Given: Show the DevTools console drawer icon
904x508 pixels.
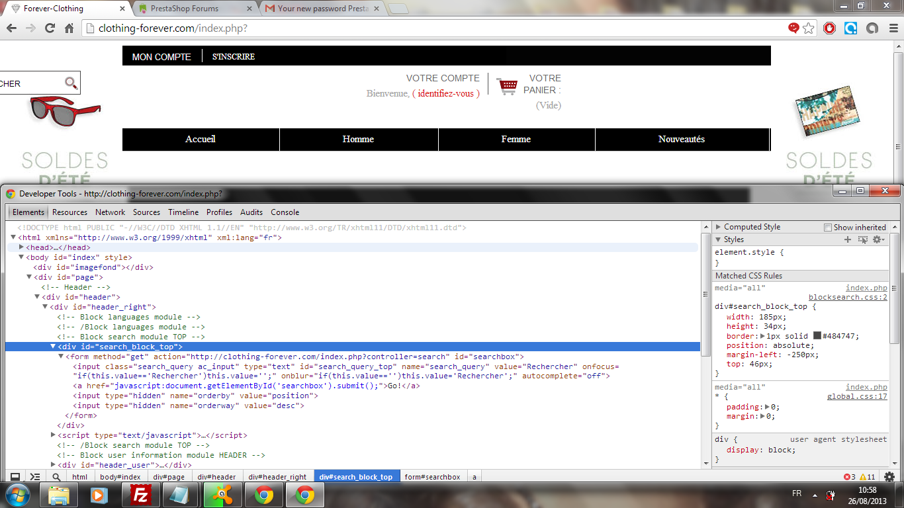Looking at the screenshot, I should [35, 476].
